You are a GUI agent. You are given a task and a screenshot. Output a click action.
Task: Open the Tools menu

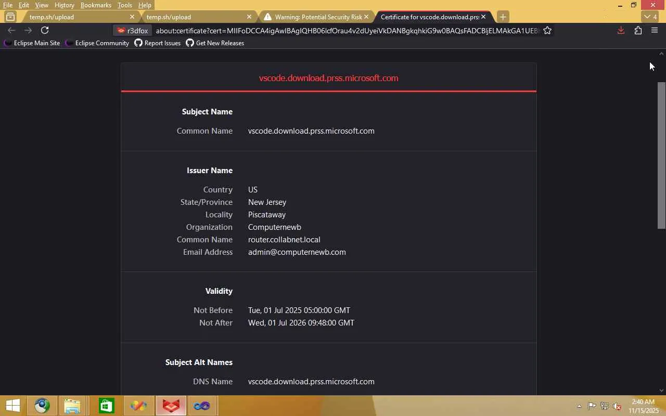125,5
